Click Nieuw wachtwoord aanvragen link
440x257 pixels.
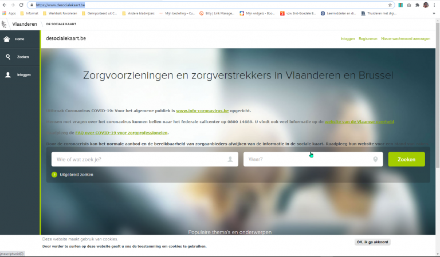406,39
